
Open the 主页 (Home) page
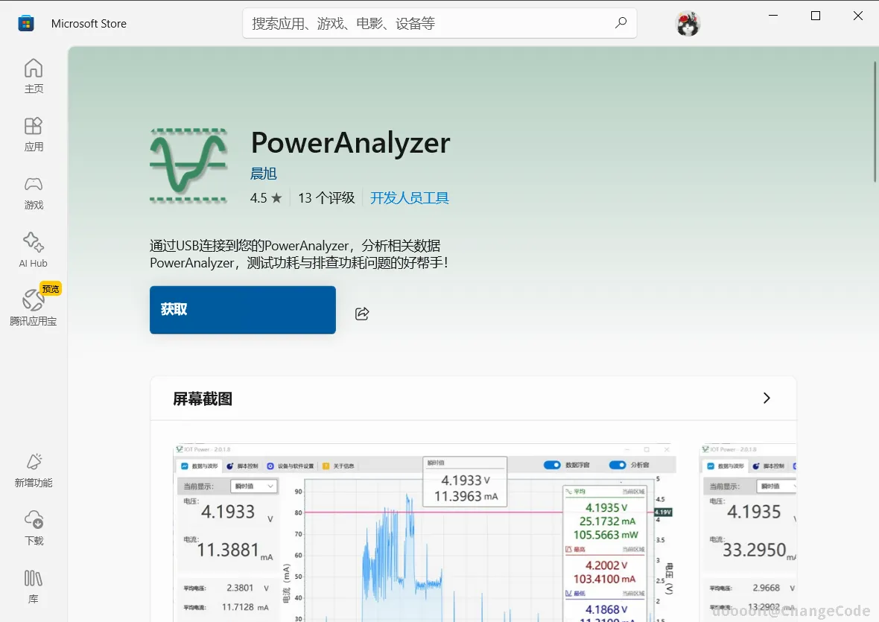pyautogui.click(x=33, y=74)
